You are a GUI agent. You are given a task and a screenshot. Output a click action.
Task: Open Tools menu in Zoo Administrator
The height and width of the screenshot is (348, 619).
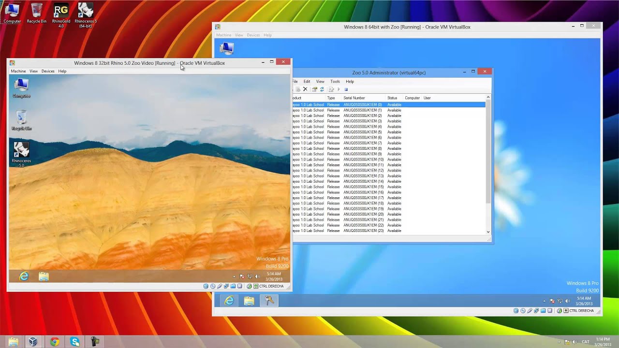point(335,81)
